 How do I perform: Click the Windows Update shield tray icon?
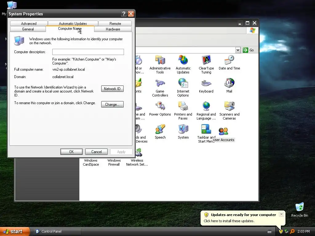(x=281, y=231)
